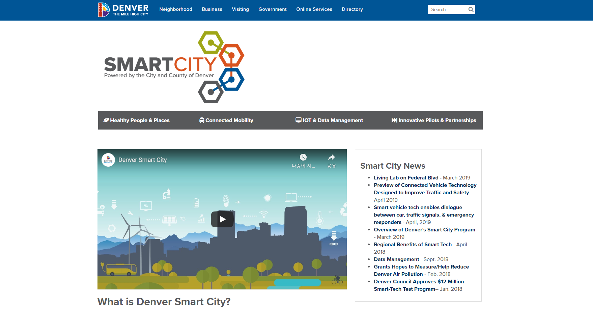The image size is (593, 310).
Task: Open the Neighborhood menu
Action: 176,9
